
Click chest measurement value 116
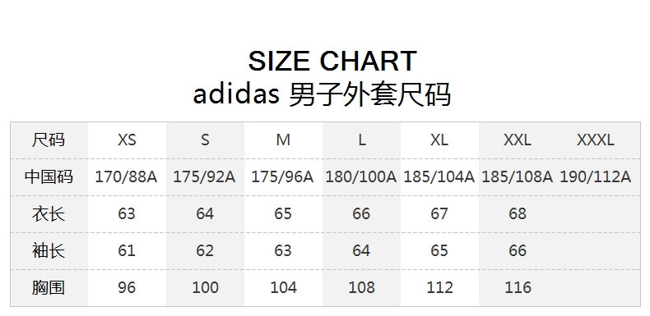(518, 287)
